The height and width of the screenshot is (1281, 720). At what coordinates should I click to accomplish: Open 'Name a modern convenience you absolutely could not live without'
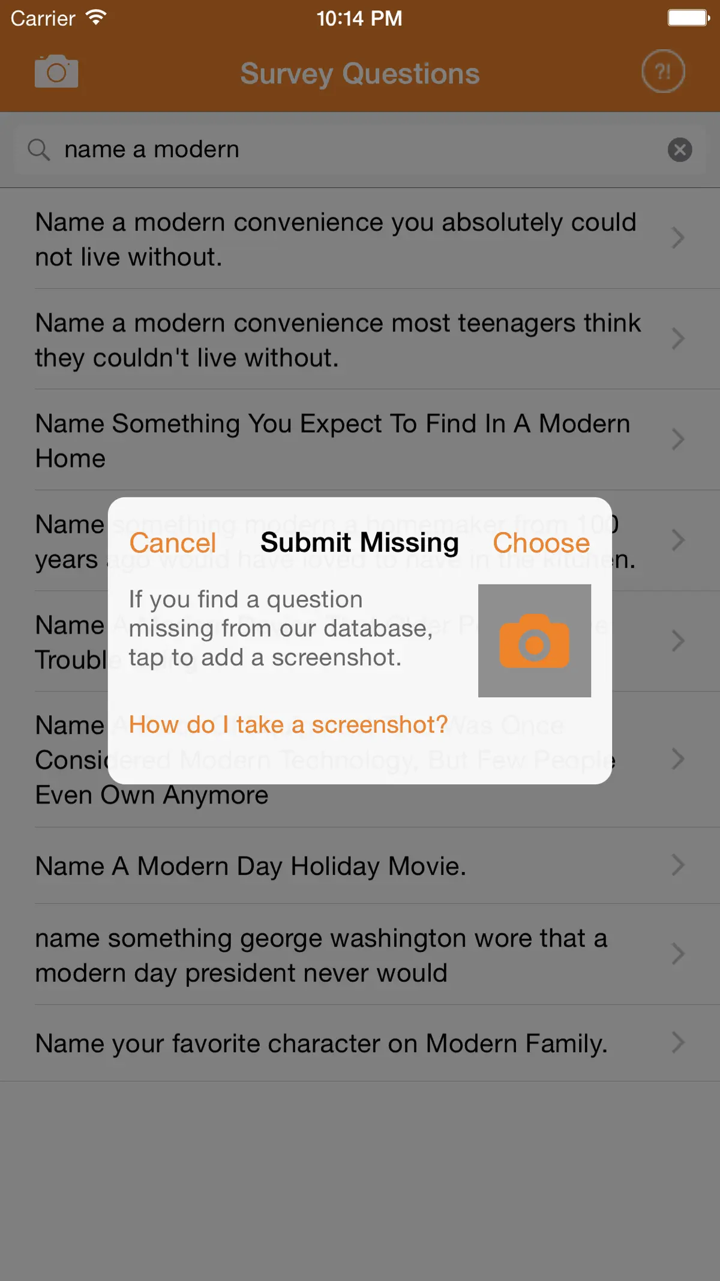point(360,238)
